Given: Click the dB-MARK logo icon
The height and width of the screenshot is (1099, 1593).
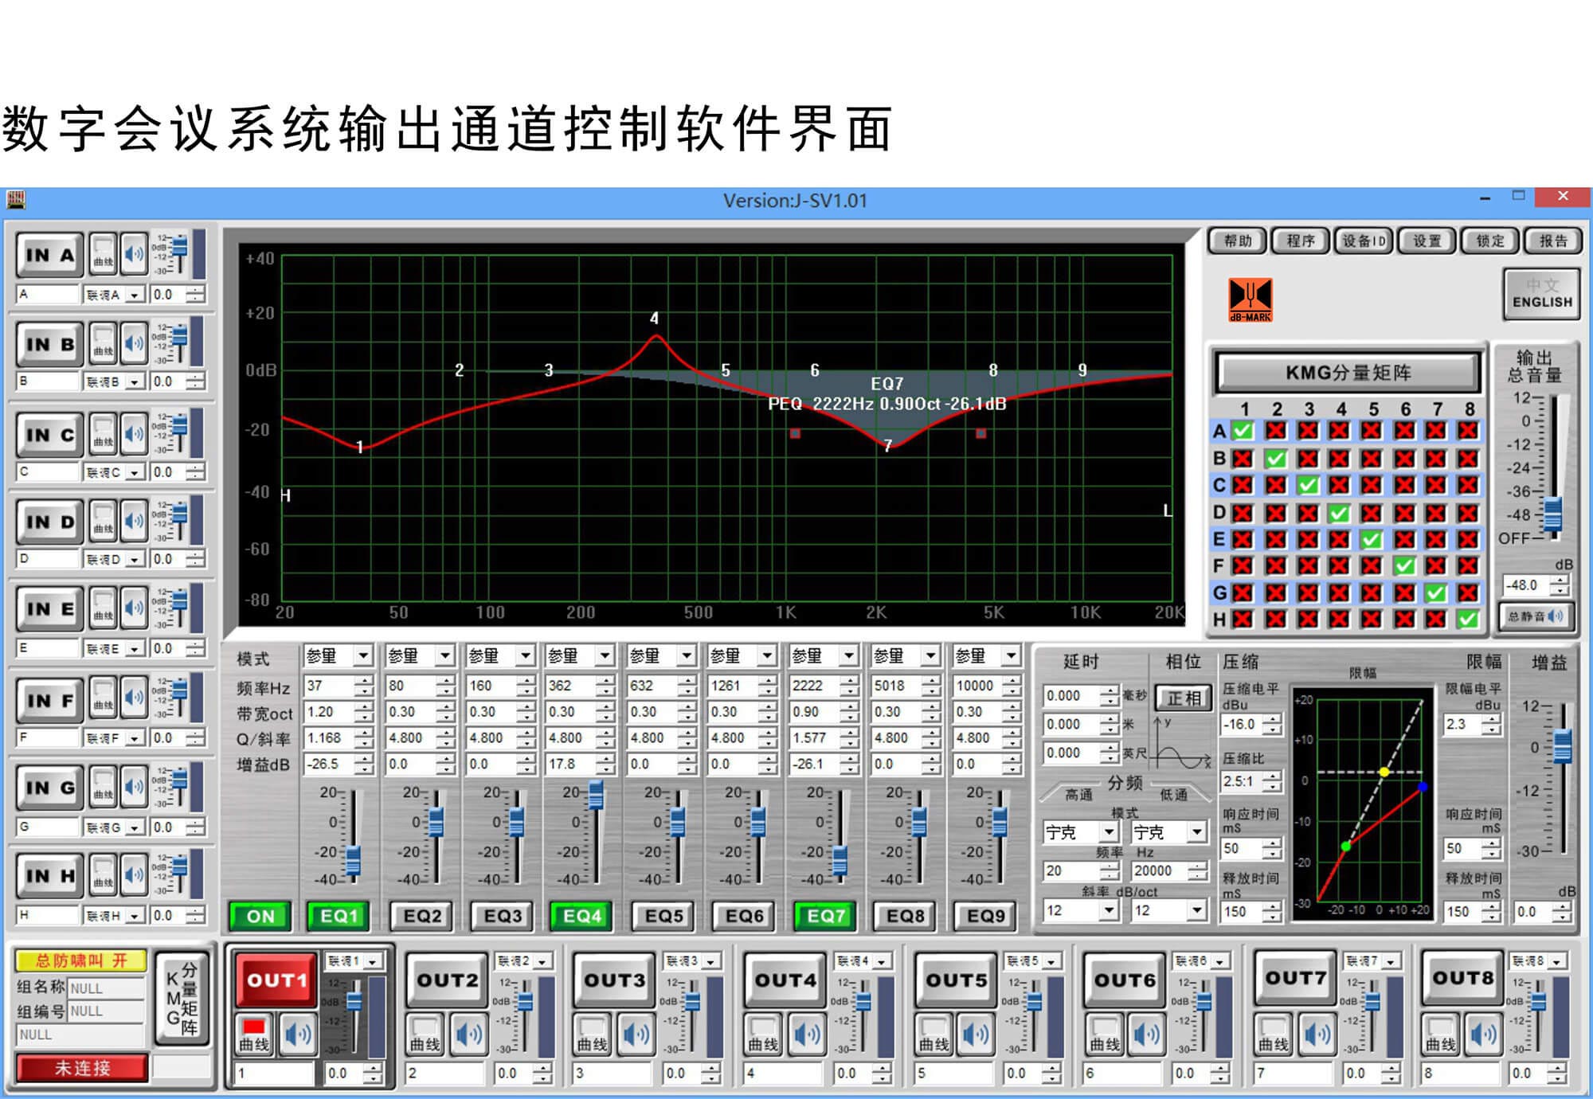Looking at the screenshot, I should 1250,299.
